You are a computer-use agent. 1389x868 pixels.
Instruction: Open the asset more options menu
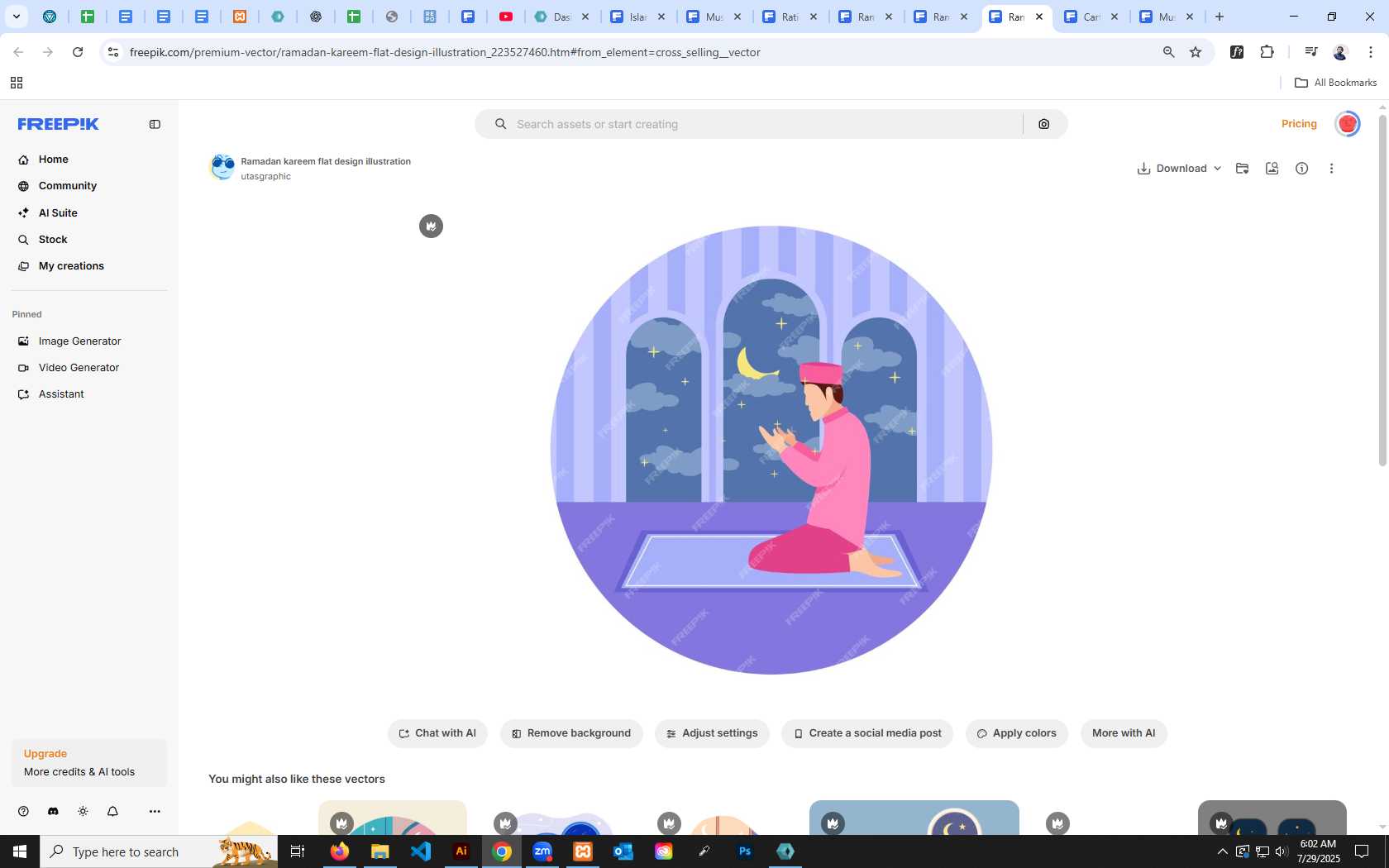1331,169
